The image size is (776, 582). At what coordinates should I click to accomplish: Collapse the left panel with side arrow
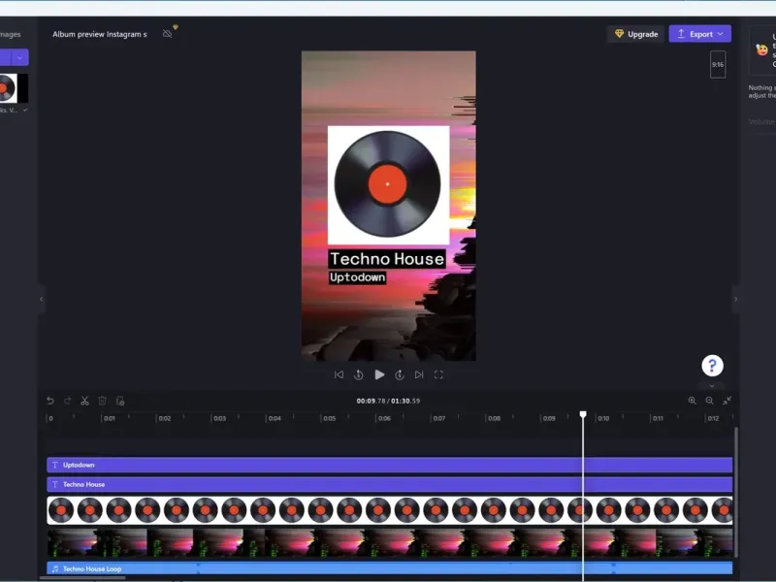[41, 299]
